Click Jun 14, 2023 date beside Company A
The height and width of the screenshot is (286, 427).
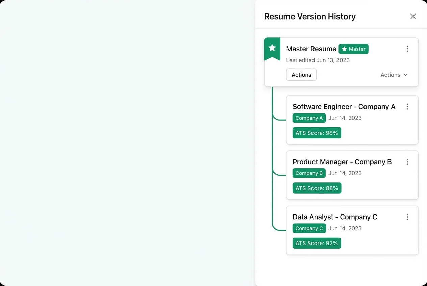click(345, 118)
